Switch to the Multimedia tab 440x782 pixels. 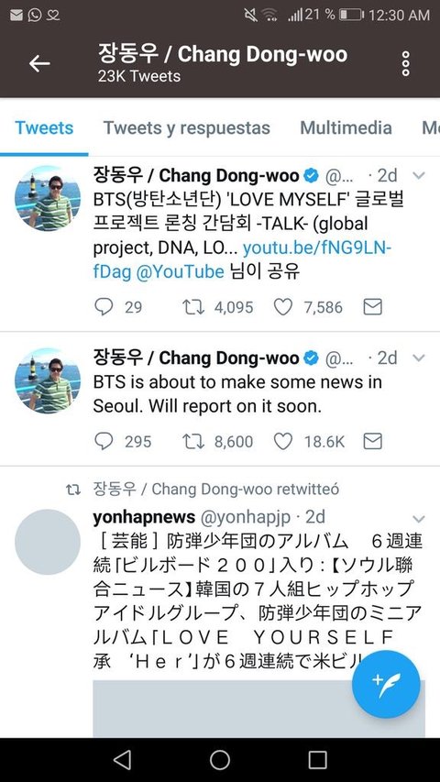(x=346, y=127)
